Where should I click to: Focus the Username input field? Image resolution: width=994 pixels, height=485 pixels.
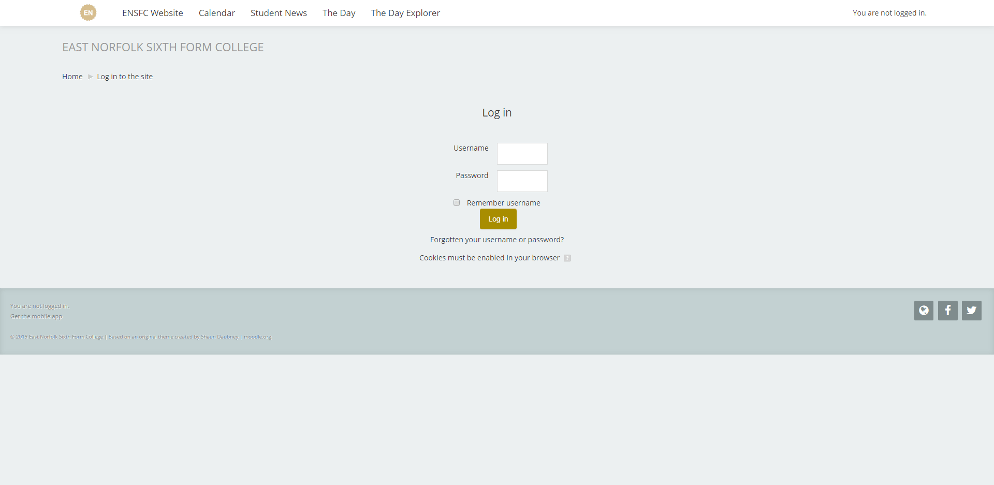point(522,154)
